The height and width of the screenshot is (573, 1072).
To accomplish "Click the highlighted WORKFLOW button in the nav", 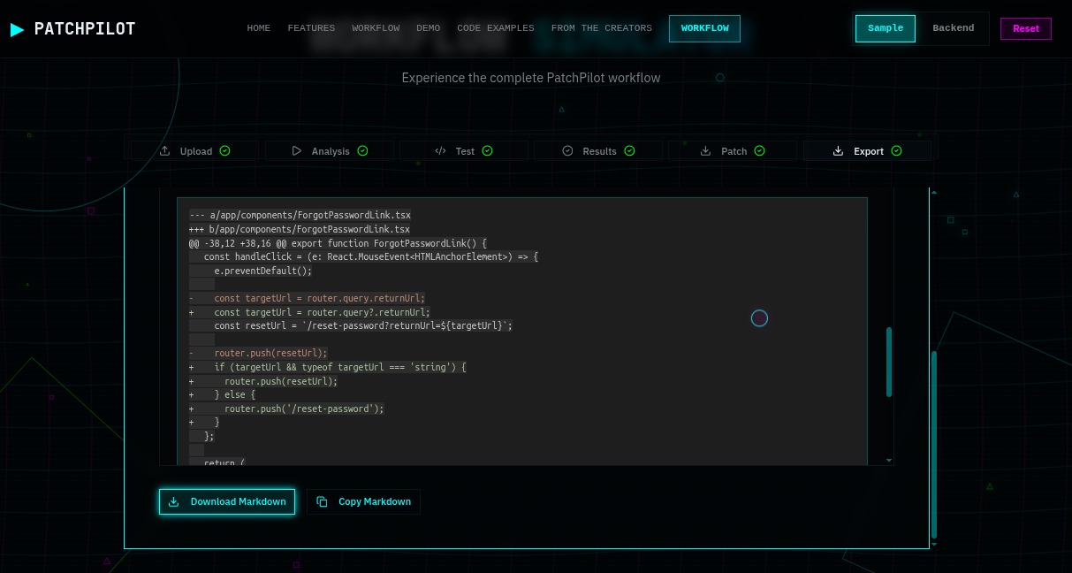I will 704,28.
